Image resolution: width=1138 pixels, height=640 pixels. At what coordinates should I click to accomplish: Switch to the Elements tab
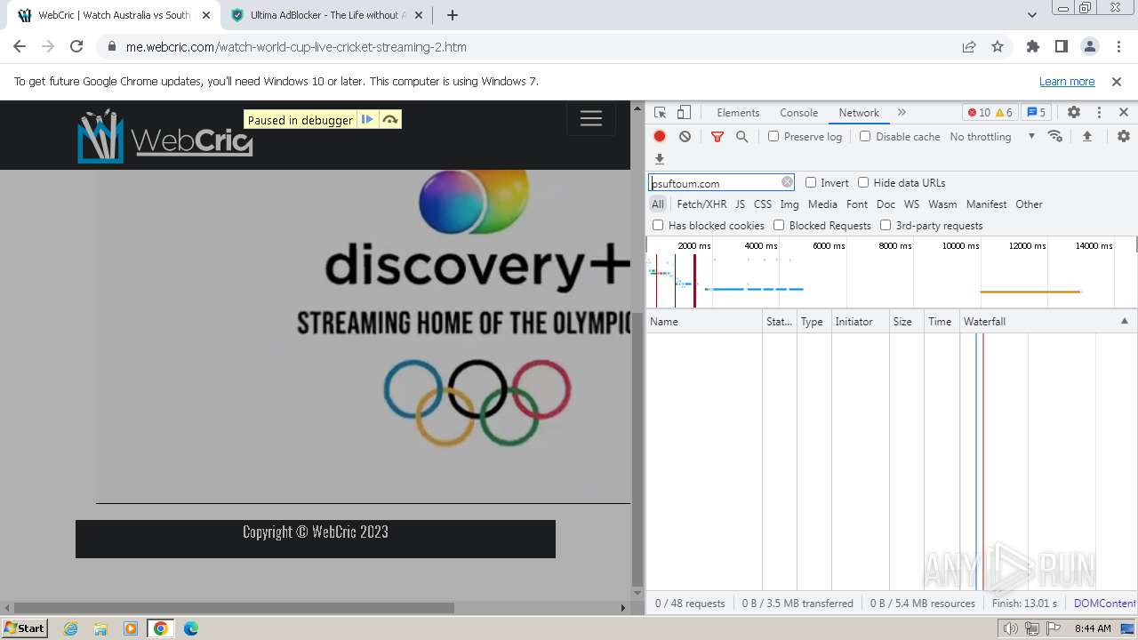738,112
